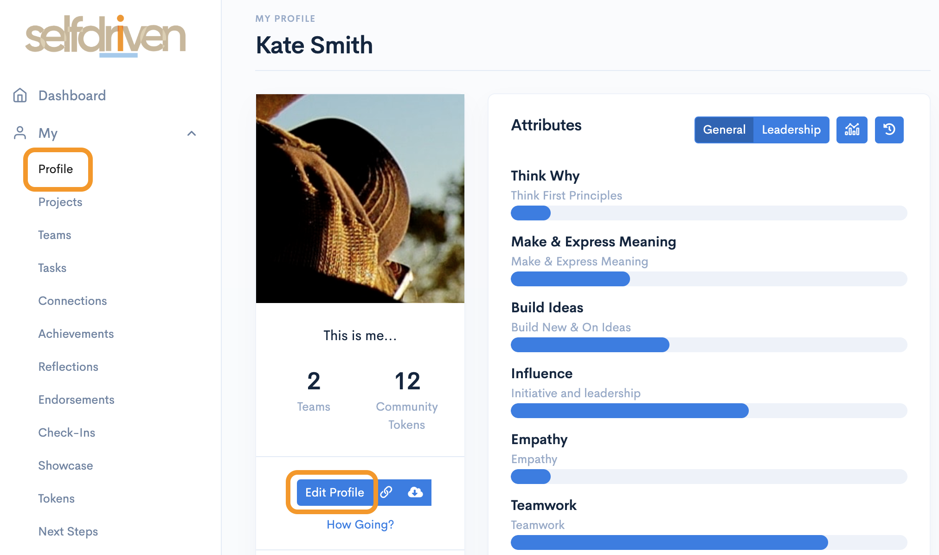939x555 pixels.
Task: Click Kate Smith's profile photo
Action: (360, 199)
